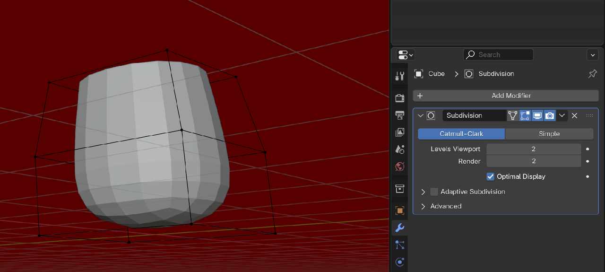Animate Levels Viewport property dot
The height and width of the screenshot is (272, 605).
point(588,149)
